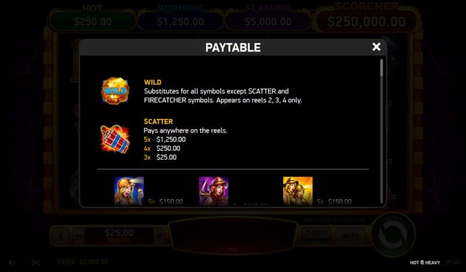The height and width of the screenshot is (272, 466).
Task: Mute the game sound
Action: point(12,263)
